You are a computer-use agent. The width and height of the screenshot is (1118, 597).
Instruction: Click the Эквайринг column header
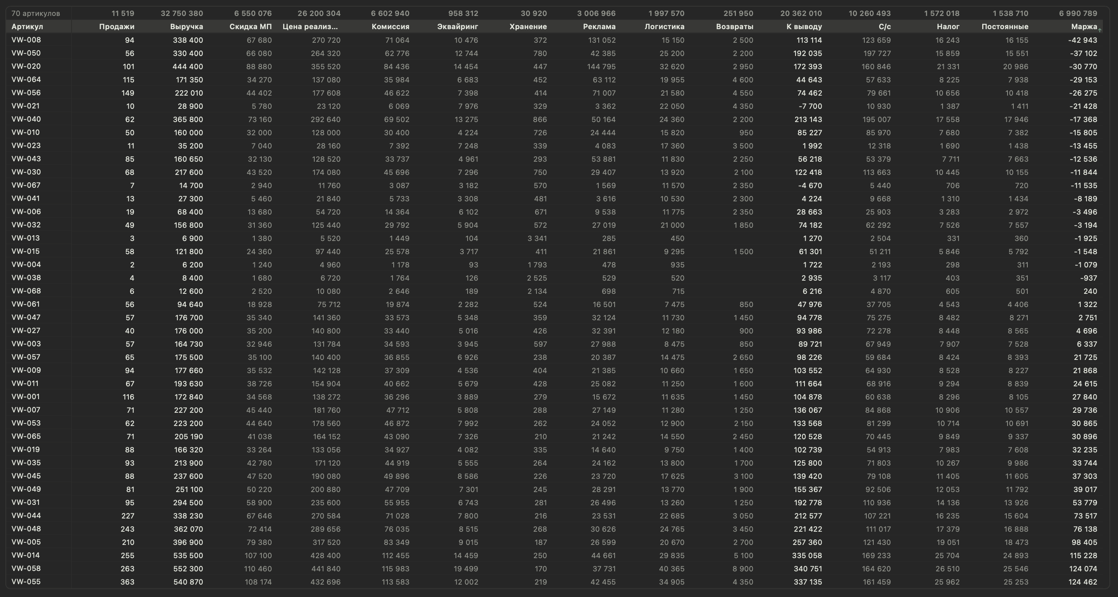pos(457,26)
